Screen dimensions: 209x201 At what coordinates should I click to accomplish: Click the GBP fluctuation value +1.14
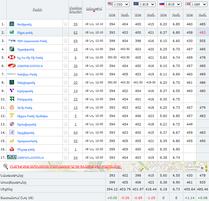click(189, 198)
